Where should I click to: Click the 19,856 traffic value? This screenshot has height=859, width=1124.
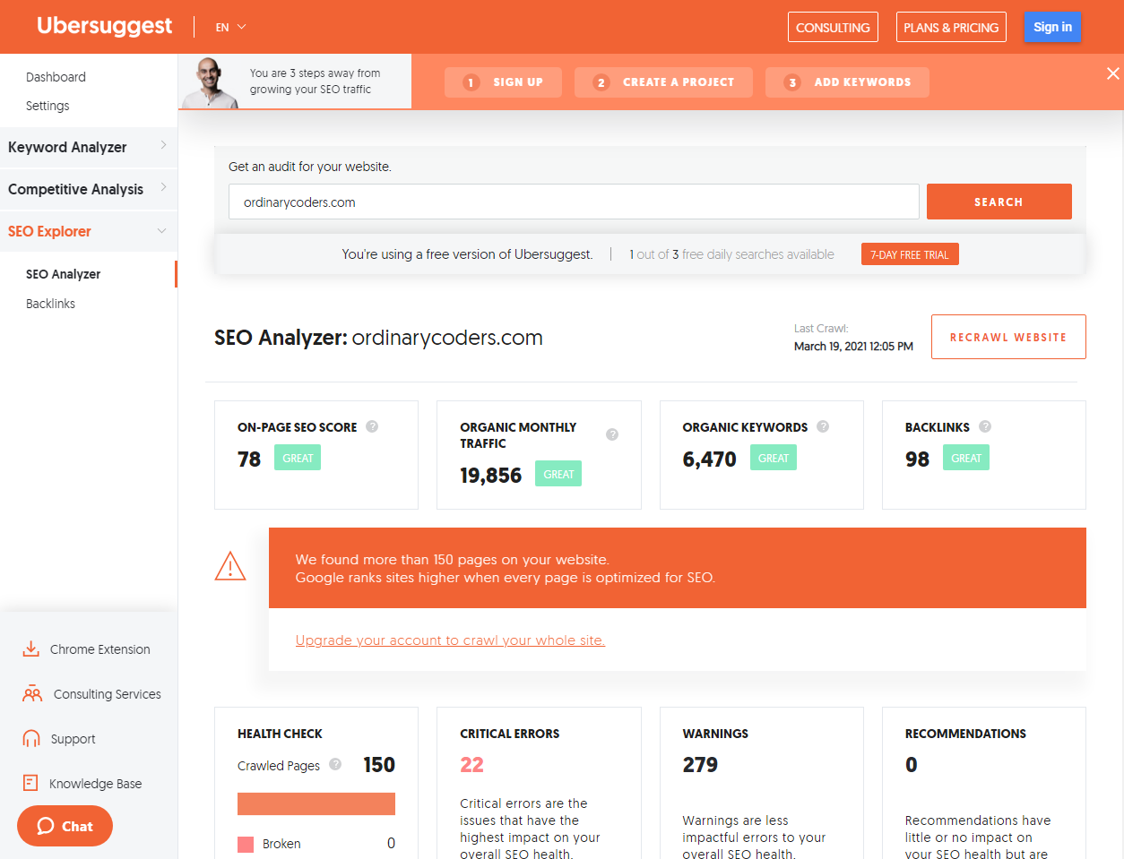[490, 475]
